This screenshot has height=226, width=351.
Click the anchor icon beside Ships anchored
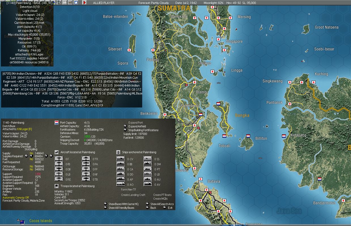[119, 152]
